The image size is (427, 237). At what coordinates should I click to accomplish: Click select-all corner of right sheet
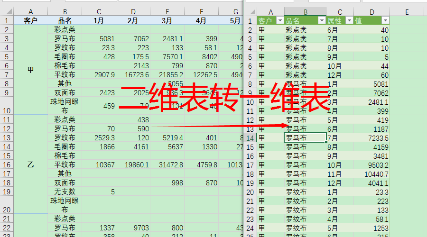[250, 12]
